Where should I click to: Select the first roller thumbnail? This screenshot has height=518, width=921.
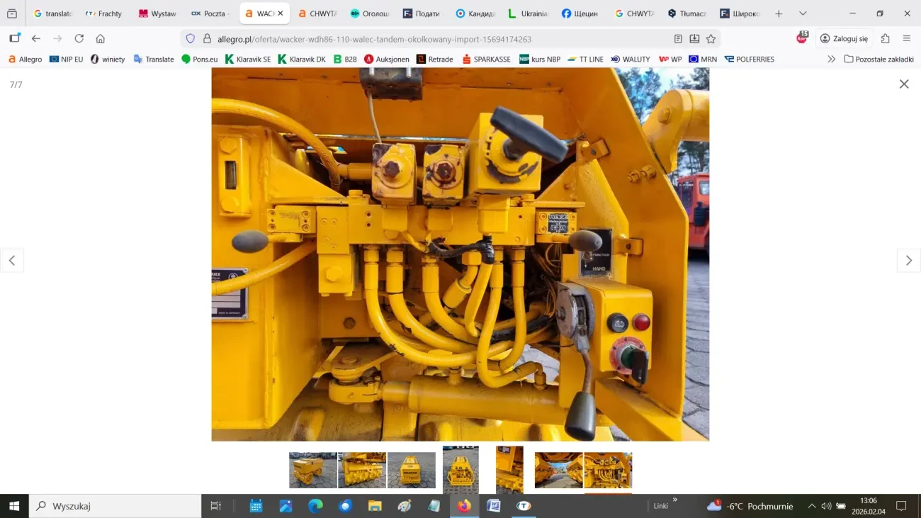[x=312, y=470]
